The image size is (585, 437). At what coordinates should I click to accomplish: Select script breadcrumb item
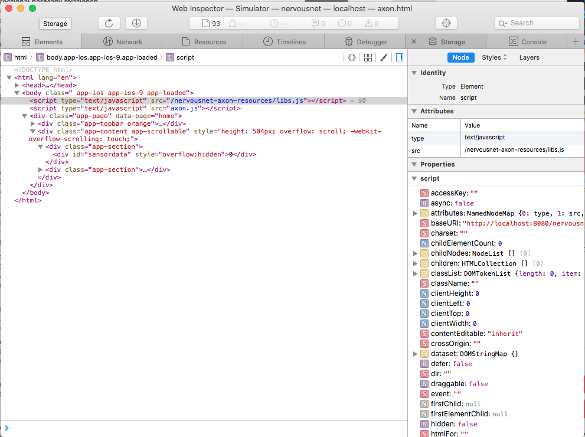(x=180, y=57)
